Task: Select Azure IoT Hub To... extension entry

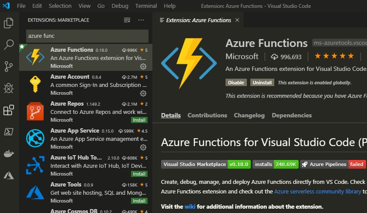Action: 86,165
